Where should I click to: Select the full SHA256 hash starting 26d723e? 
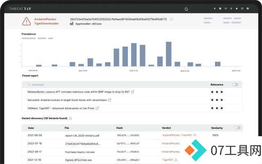(x=119, y=19)
